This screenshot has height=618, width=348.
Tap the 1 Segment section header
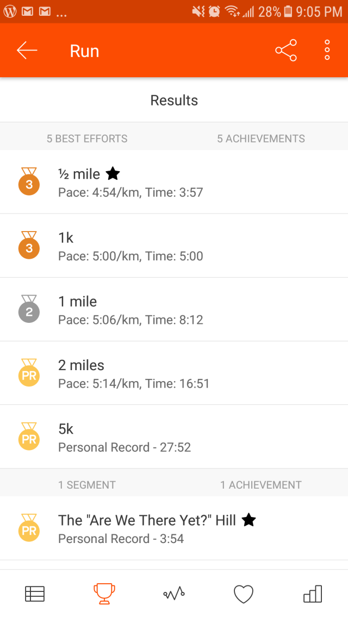pos(87,485)
